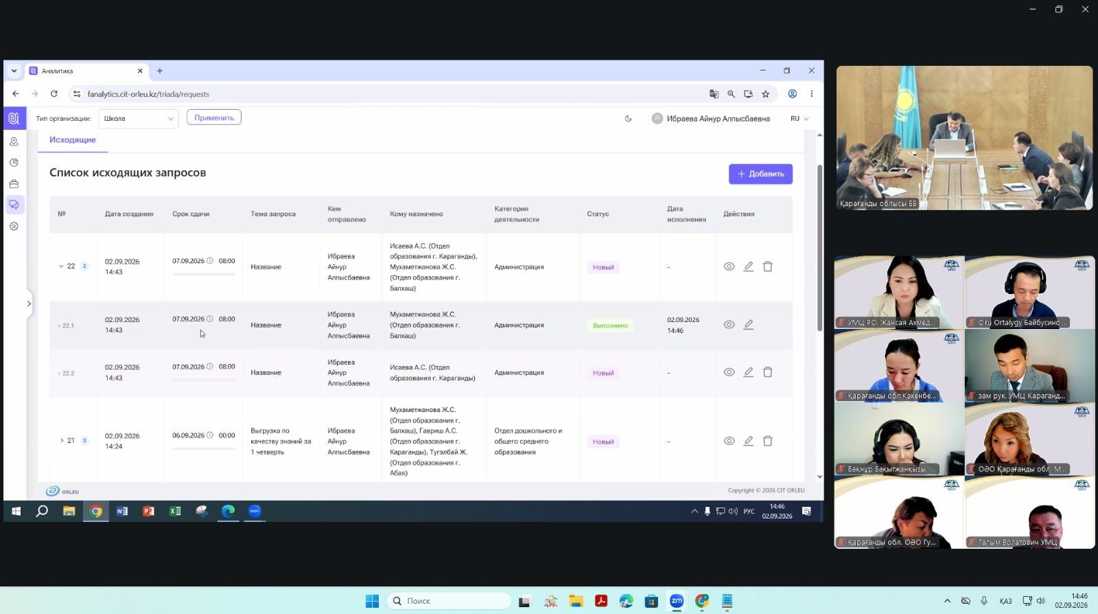Screen dimensions: 1098x614
Task: View details of request 21
Action: 729,441
